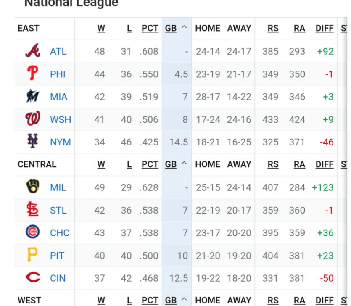Open the Marlins logo icon
351x306 pixels.
[x=33, y=96]
